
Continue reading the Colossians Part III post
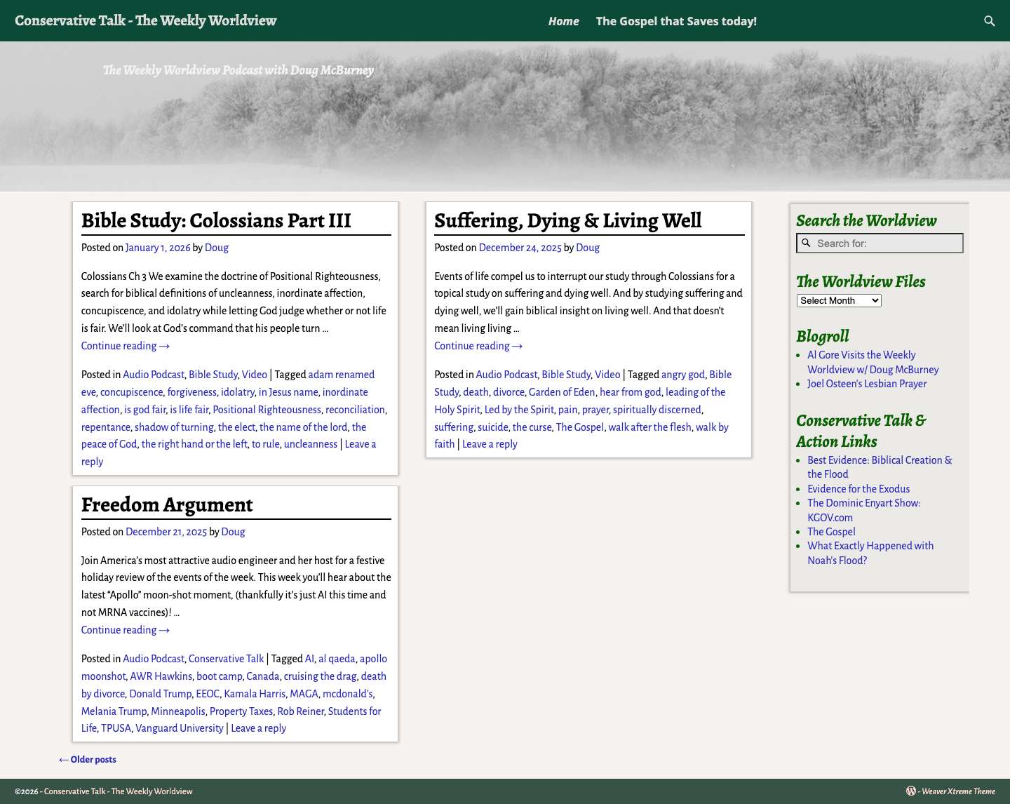(126, 346)
